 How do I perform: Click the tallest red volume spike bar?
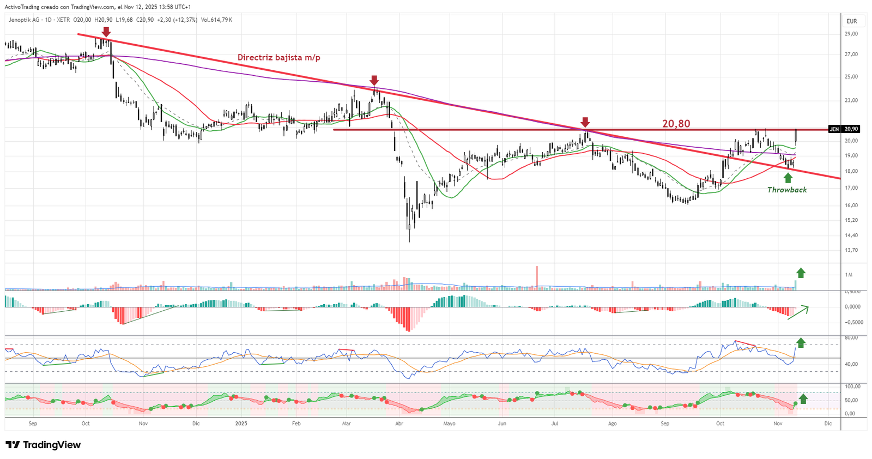click(x=537, y=277)
